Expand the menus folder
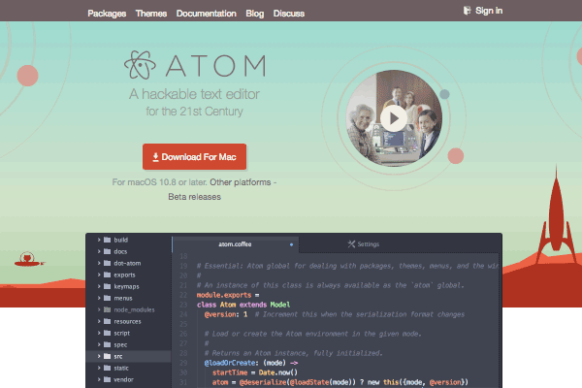 (99, 298)
